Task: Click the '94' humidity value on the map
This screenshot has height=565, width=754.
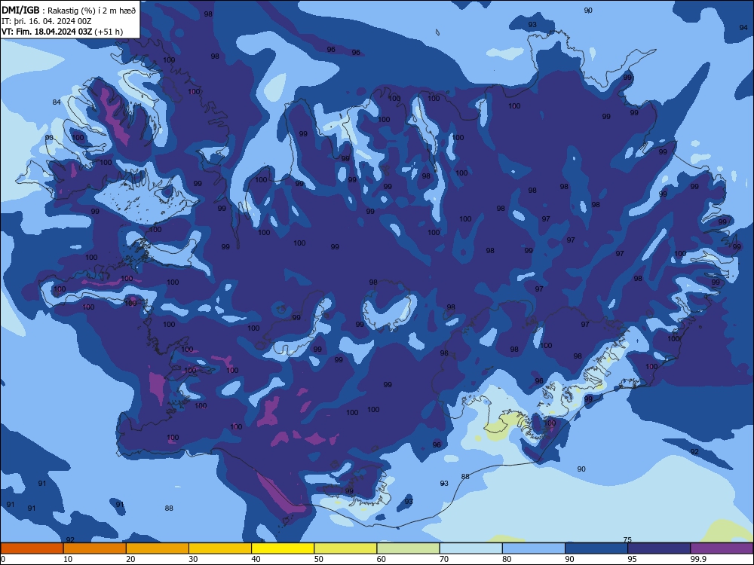Action: pos(743,28)
